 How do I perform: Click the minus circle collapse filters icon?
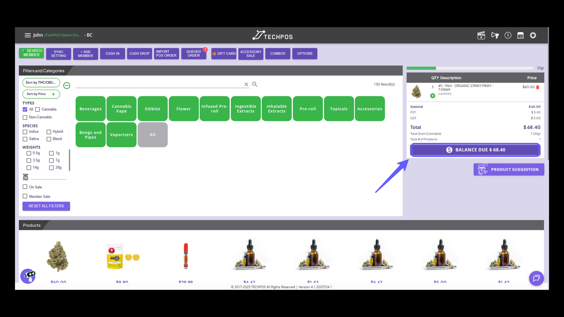(x=67, y=85)
